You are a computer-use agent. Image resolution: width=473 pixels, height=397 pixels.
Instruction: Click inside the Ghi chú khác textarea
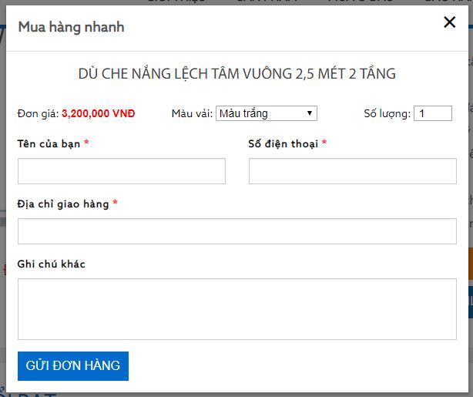236,309
